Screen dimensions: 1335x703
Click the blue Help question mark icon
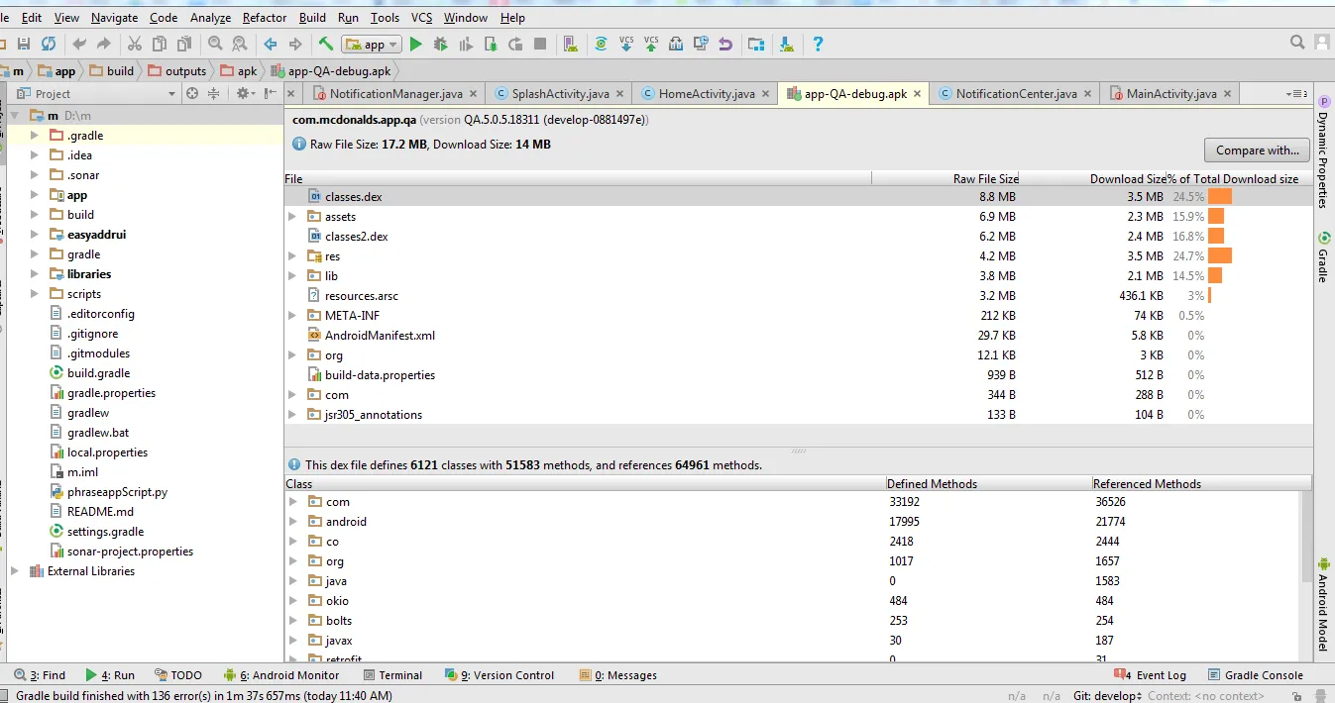(x=818, y=44)
